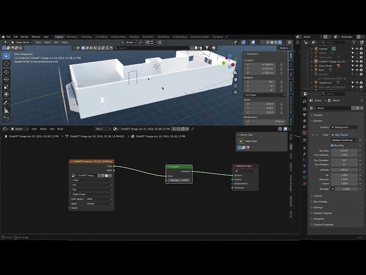
Task: Open the XYZ Euler rotation mode dropdown
Action: (265, 95)
